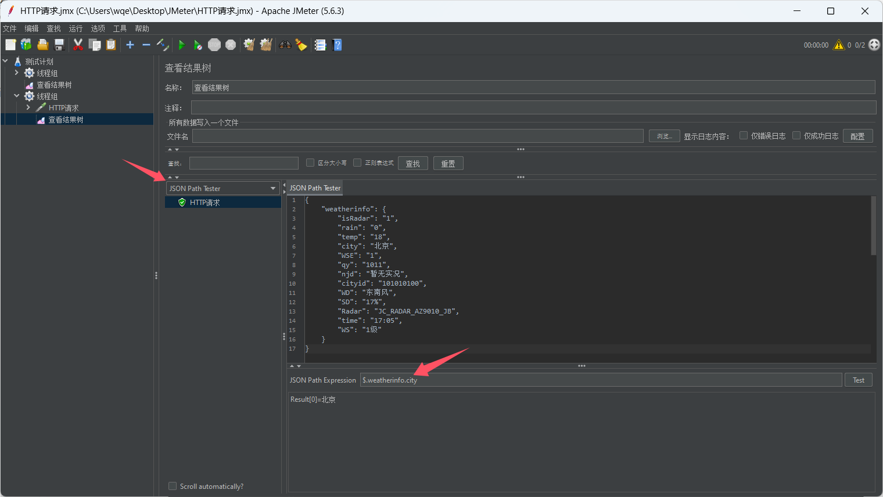Click the collapse arrows above the renderer dropdown
The width and height of the screenshot is (883, 497).
tap(173, 177)
